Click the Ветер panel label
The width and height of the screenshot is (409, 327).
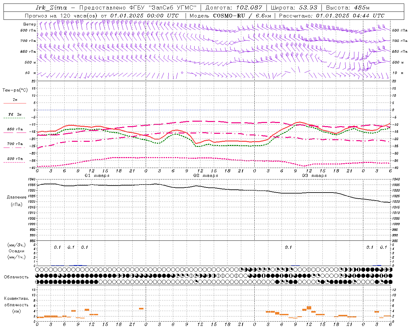pyautogui.click(x=29, y=24)
